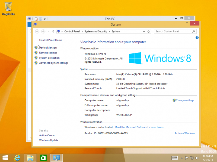Open the Start button

click(x=5, y=158)
